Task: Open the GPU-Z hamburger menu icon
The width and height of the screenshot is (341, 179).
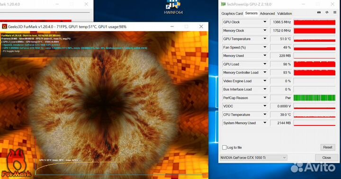Action: [335, 13]
